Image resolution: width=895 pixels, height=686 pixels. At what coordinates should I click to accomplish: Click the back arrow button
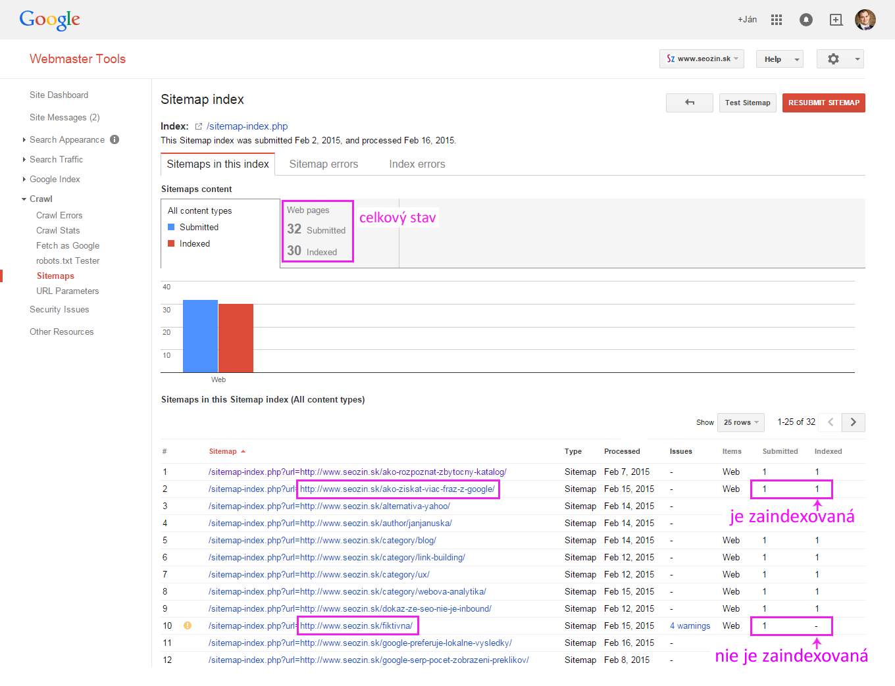[690, 103]
